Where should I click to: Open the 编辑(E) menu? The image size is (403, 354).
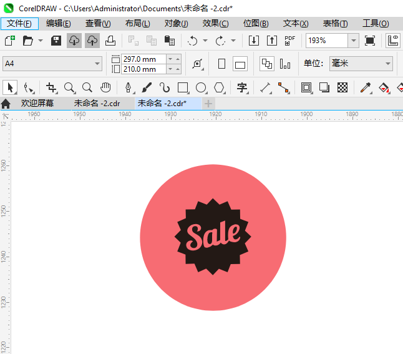click(59, 24)
